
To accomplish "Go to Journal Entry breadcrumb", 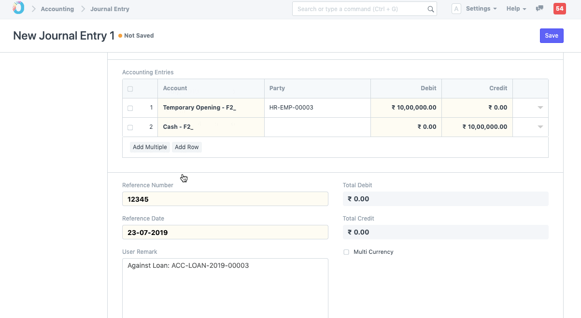I will pos(110,9).
